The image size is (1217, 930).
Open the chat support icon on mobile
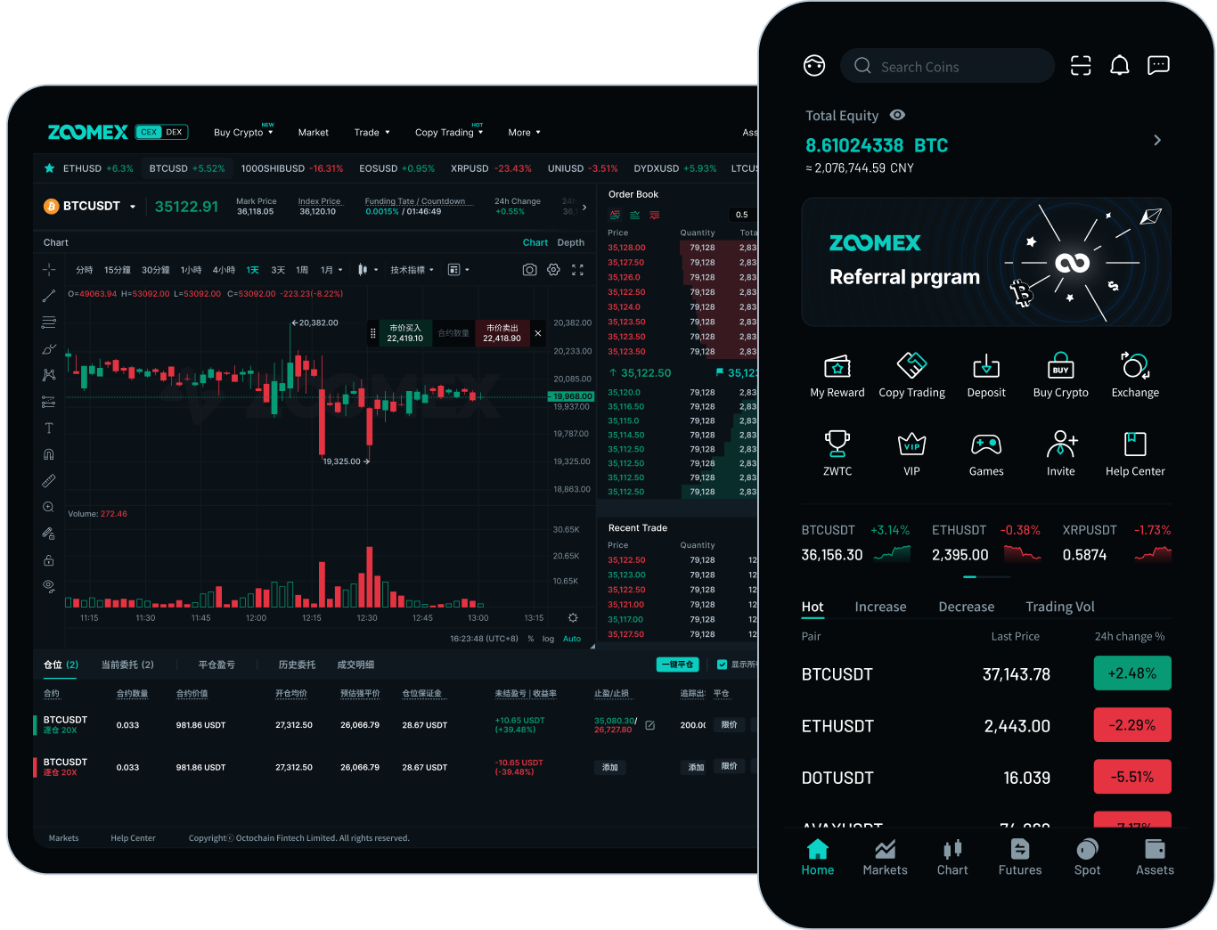click(1158, 65)
